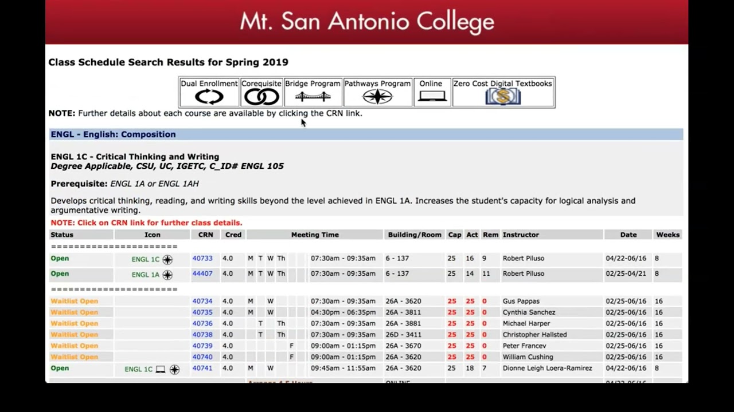734x412 pixels.
Task: Click the laptop icon in the CRN 40741 row
Action: coord(161,370)
